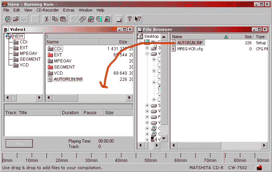
Task: Click the File Browser folder toolbar icon
Action: pos(119,19)
